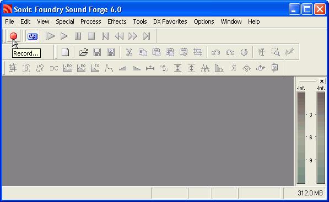Click the DC Offset icon
Screen dimensions: 329x202
pos(54,68)
